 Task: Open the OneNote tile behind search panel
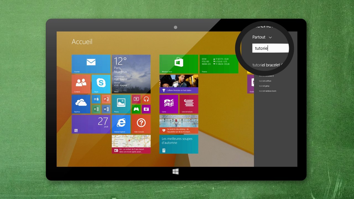point(251,84)
